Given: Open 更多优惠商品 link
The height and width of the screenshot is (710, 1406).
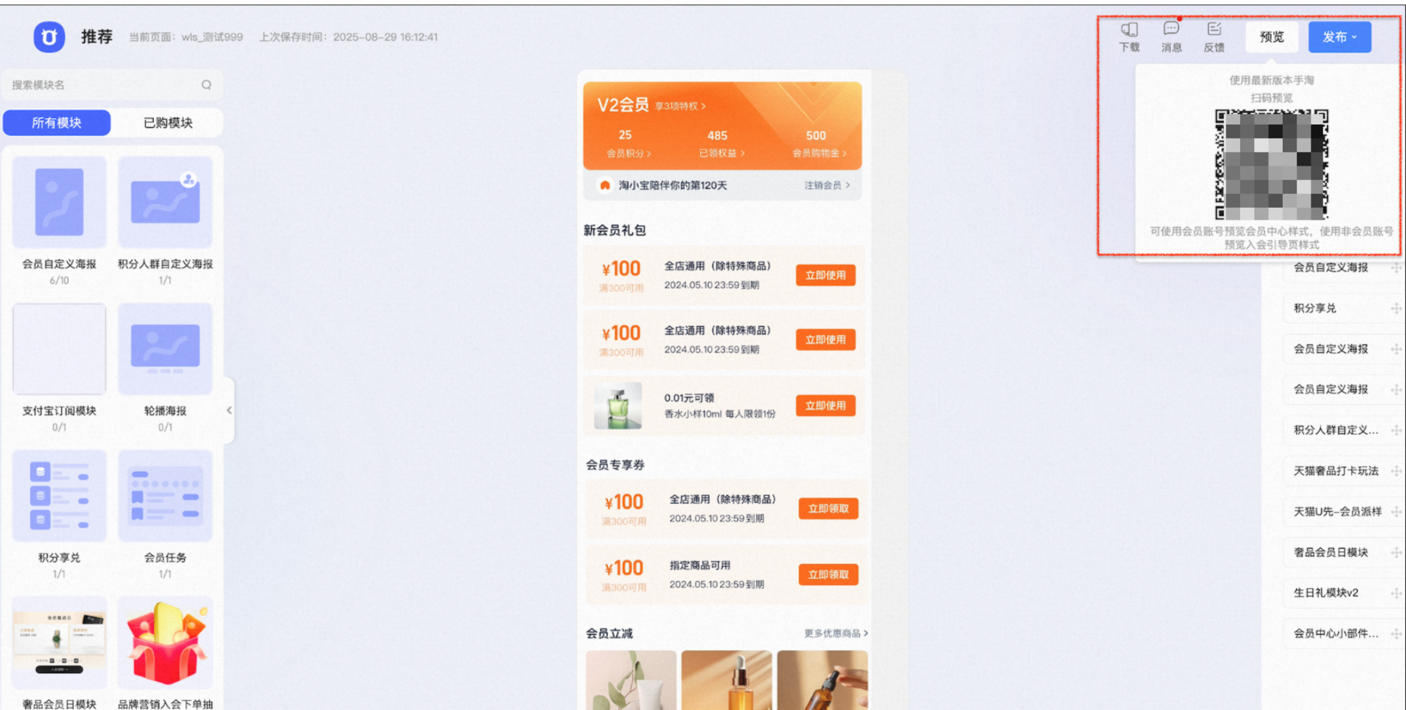Looking at the screenshot, I should tap(835, 633).
